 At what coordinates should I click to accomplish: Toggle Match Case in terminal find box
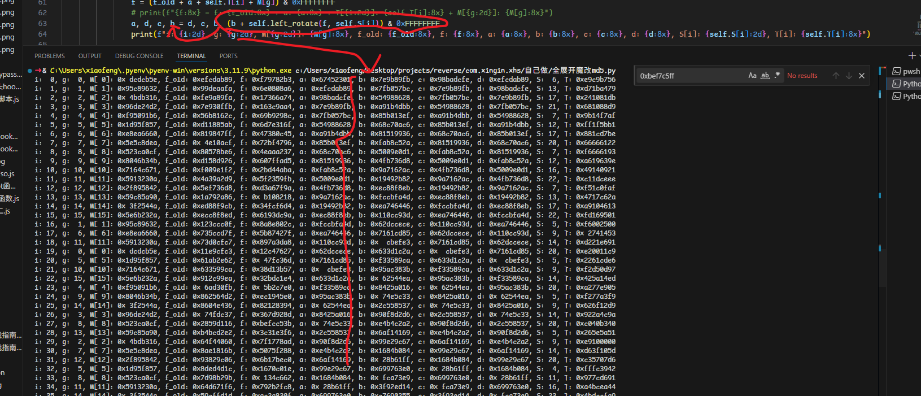pos(752,75)
